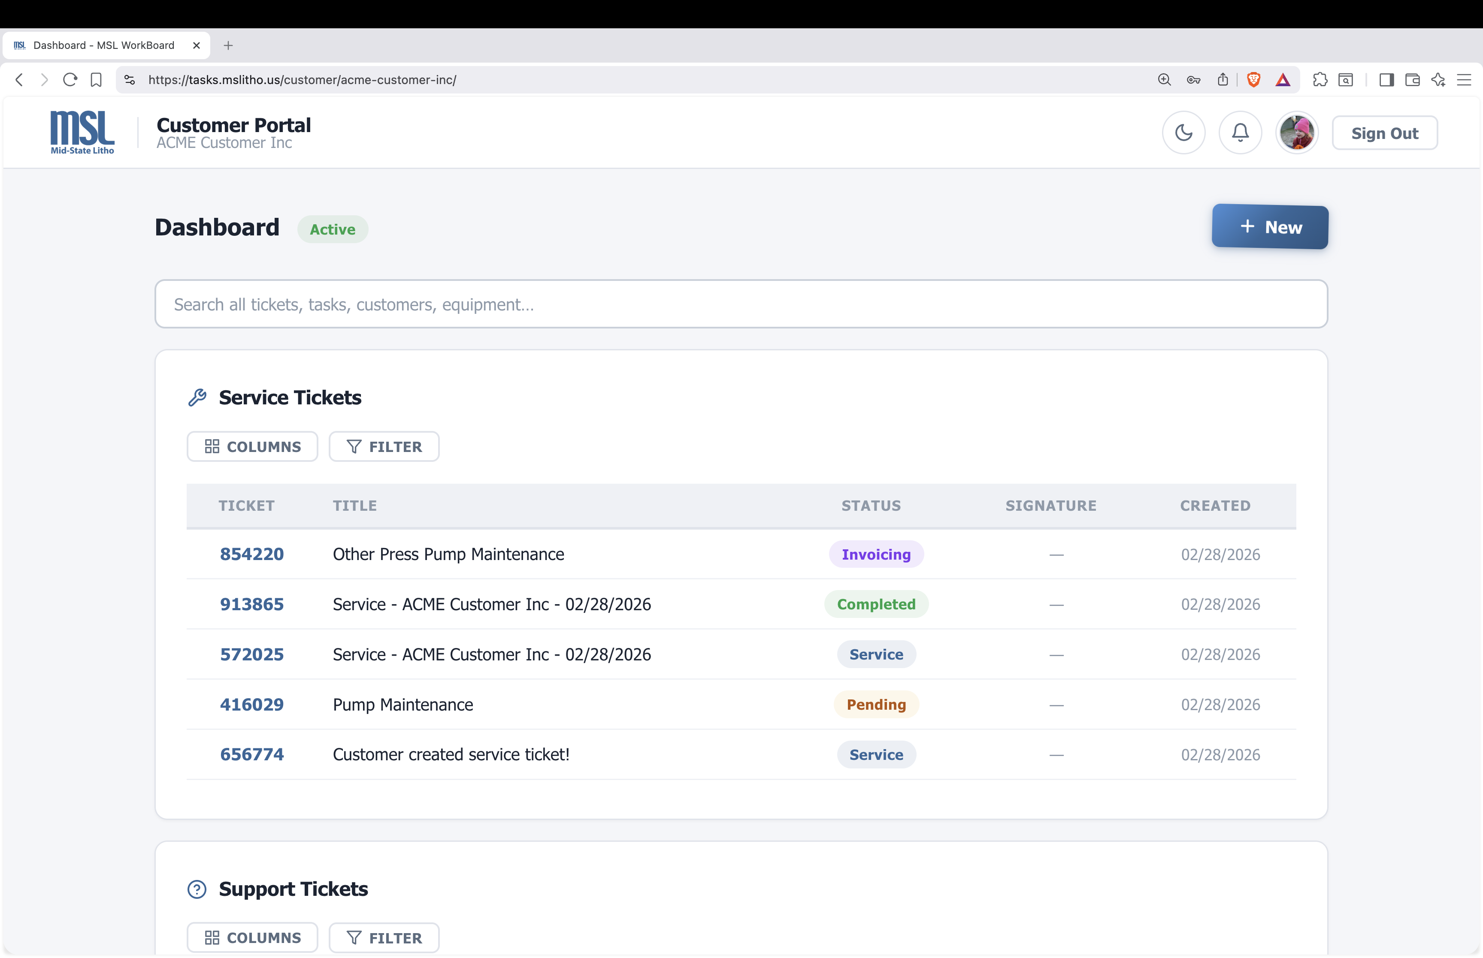Viewport: 1483px width, 958px height.
Task: Open Brave wallet icon
Action: [x=1412, y=80]
